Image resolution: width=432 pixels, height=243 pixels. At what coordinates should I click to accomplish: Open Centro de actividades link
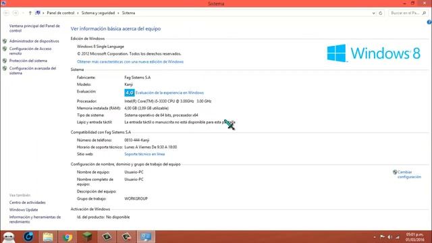click(x=27, y=202)
